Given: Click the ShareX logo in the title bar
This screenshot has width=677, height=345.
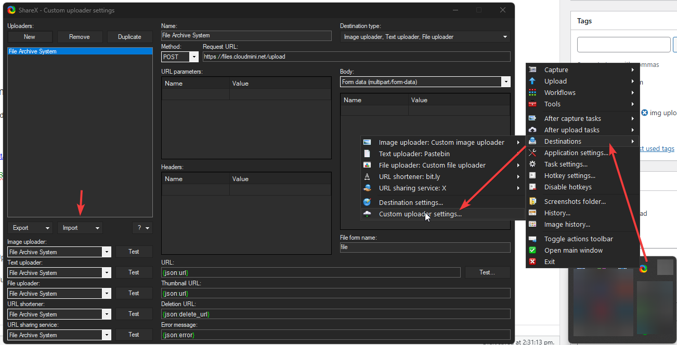Looking at the screenshot, I should point(11,10).
